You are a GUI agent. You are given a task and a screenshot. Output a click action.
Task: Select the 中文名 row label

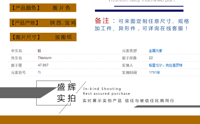[17, 51]
